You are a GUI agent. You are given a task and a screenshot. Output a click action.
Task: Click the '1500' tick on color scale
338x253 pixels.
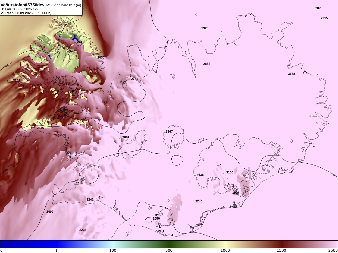pos(281,250)
